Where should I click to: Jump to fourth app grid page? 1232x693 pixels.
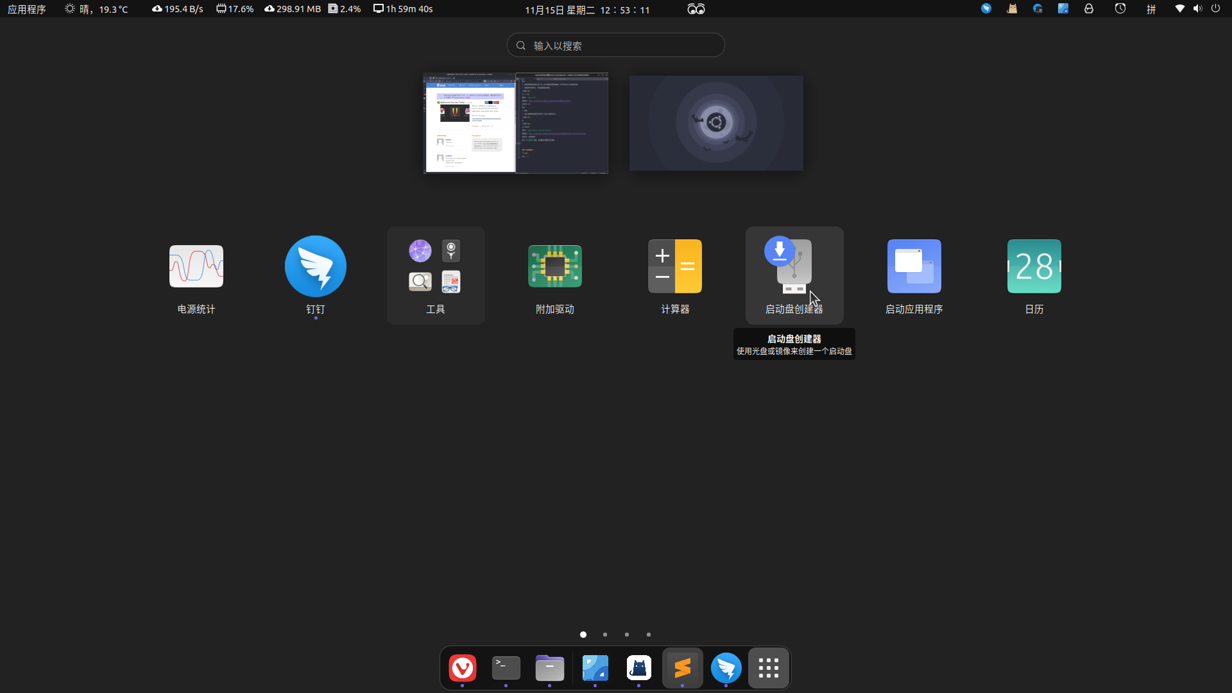pyautogui.click(x=649, y=635)
